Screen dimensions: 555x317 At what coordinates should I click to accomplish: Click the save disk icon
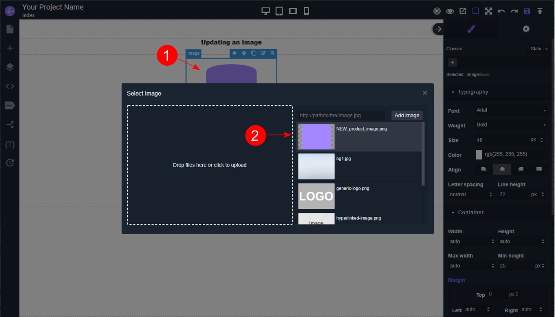click(x=527, y=11)
